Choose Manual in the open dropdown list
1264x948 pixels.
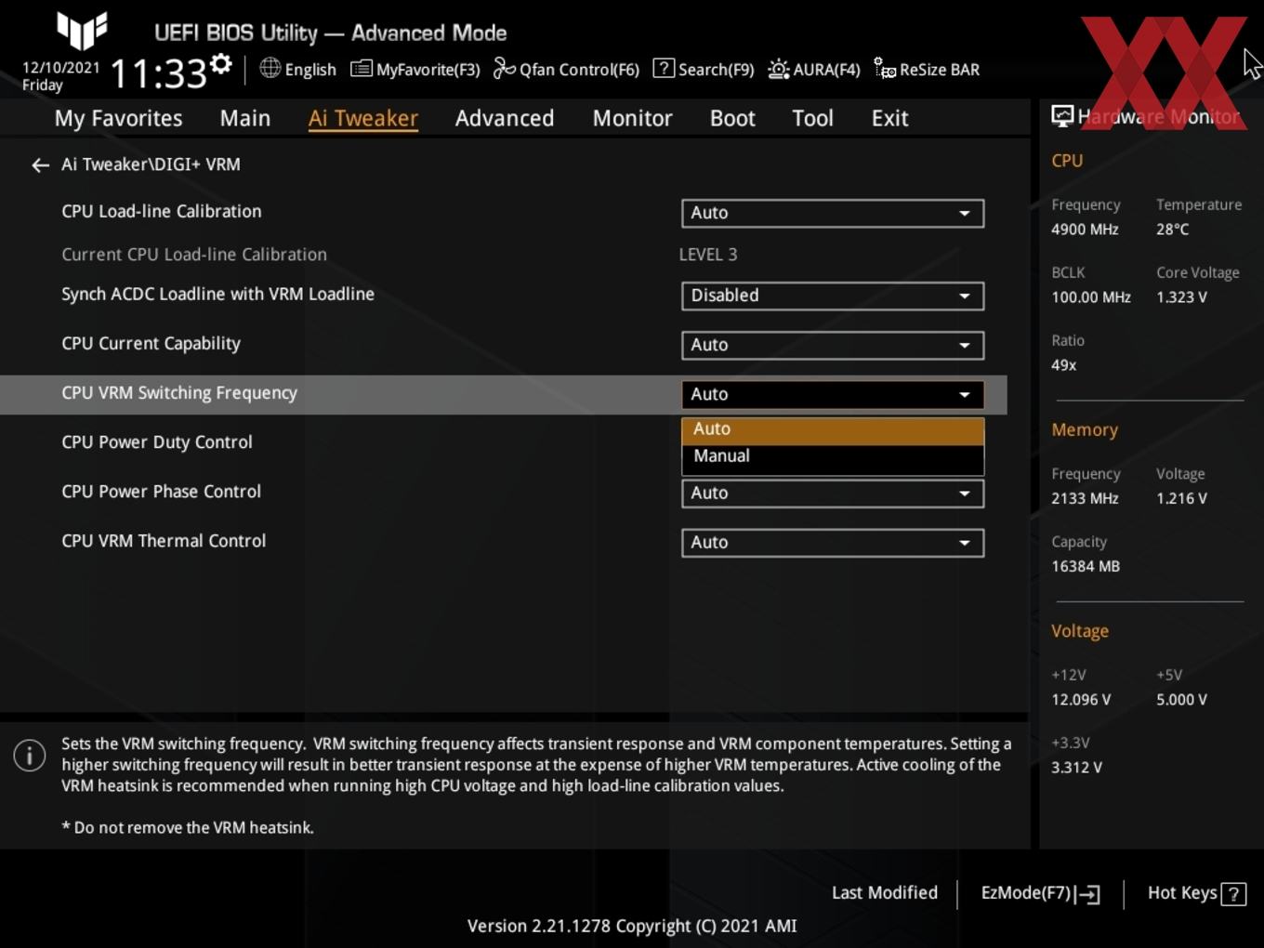(833, 456)
